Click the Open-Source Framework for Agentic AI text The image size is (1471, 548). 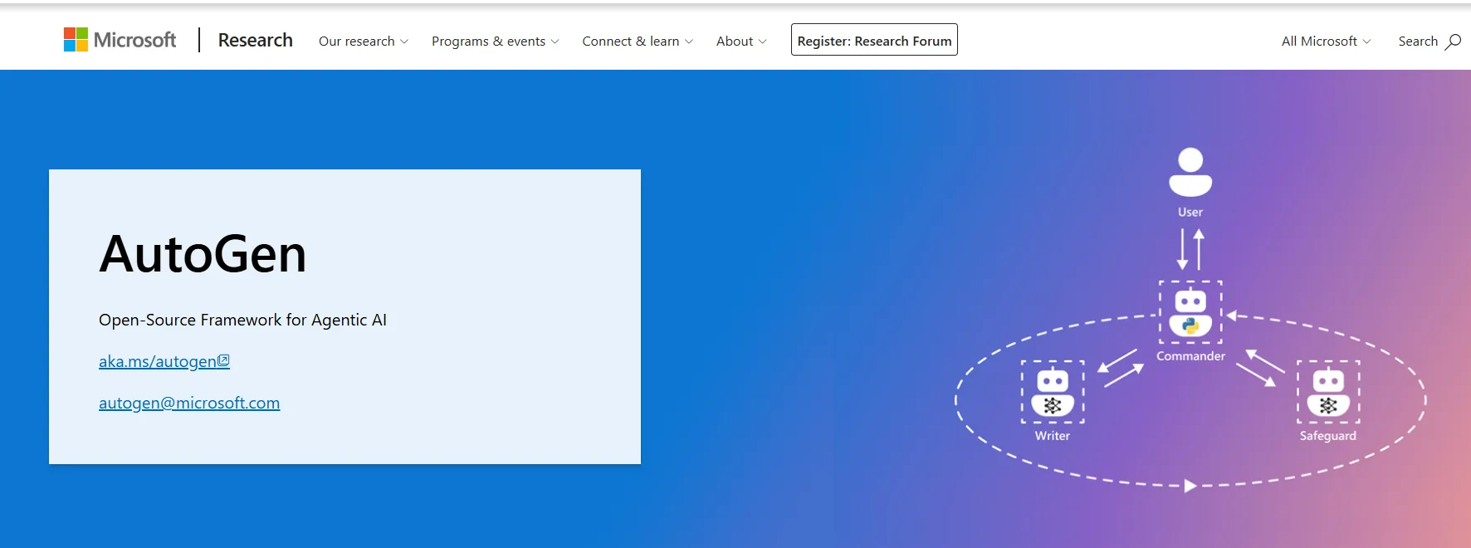[242, 320]
